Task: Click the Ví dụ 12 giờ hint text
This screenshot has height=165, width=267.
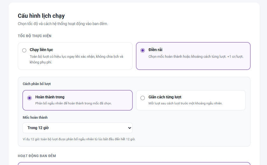Action: coord(79,139)
